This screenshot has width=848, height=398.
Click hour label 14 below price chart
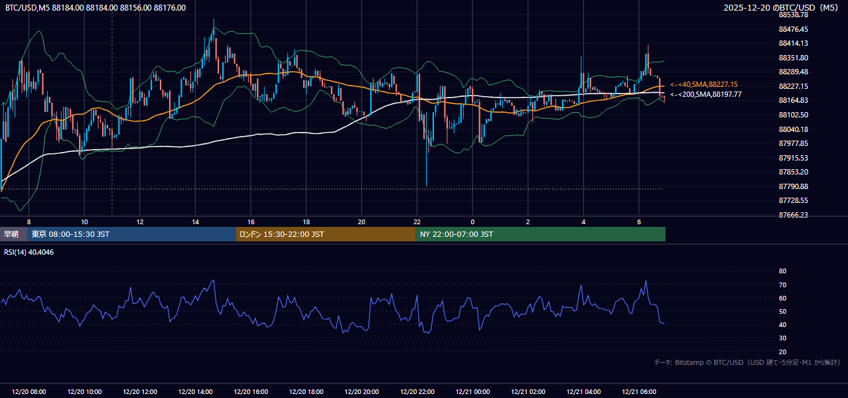tap(195, 222)
